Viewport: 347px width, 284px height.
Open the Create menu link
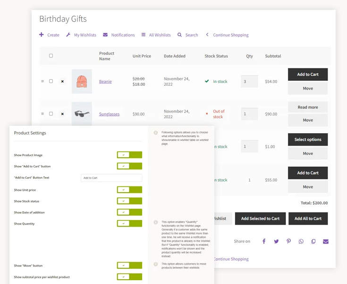[x=53, y=35]
